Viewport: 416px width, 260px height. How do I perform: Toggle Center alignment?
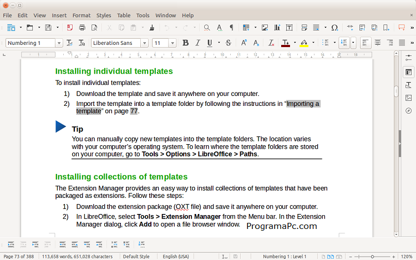click(378, 43)
